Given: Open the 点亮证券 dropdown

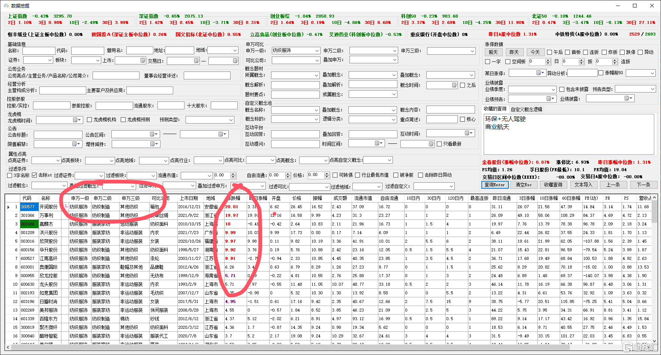Looking at the screenshot, I should pos(46,160).
